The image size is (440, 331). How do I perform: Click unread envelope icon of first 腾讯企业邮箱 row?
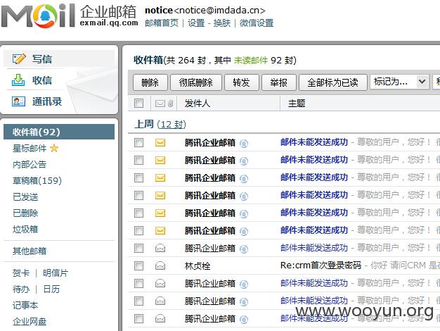pyautogui.click(x=160, y=142)
